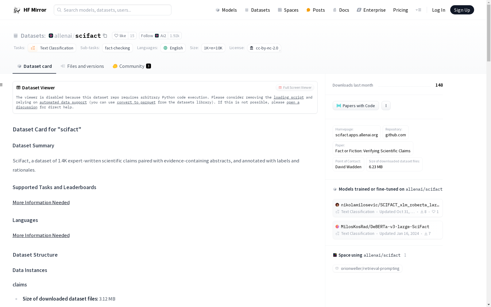Screen dimensions: 491x307
Task: Open the github.com repository link
Action: pyautogui.click(x=396, y=132)
